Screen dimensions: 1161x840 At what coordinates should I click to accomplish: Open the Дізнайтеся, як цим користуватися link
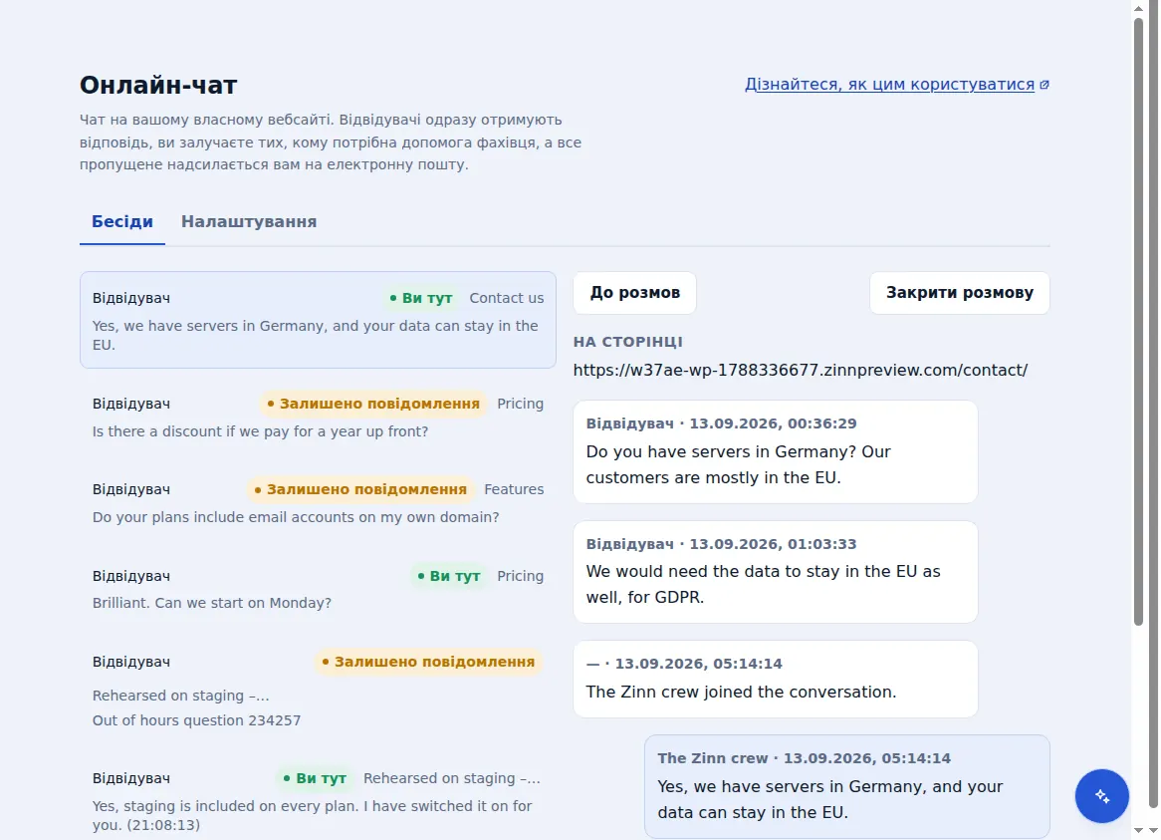(x=889, y=85)
